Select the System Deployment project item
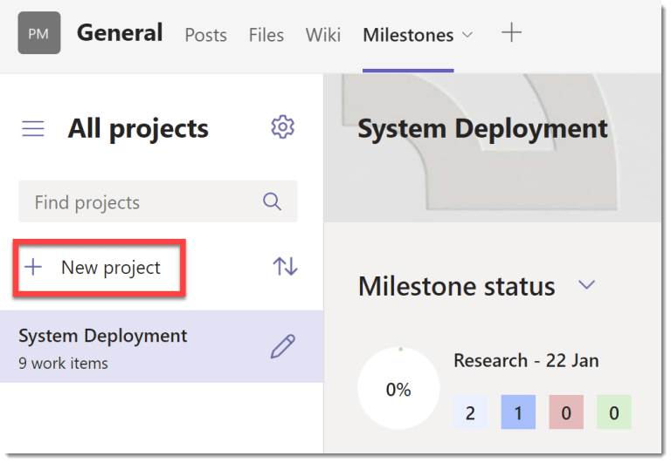This screenshot has height=463, width=671. (131, 347)
